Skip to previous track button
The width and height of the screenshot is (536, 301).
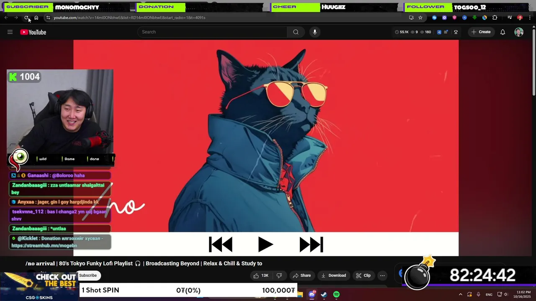(221, 245)
